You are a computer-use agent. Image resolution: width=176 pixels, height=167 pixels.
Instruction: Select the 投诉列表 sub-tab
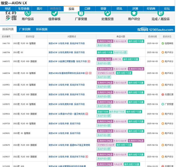point(8,29)
